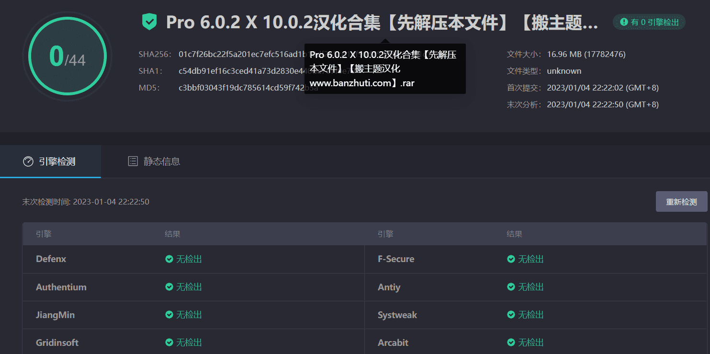
Task: Click last analysis time 22:22:50 (GMT+8)
Action: [603, 104]
